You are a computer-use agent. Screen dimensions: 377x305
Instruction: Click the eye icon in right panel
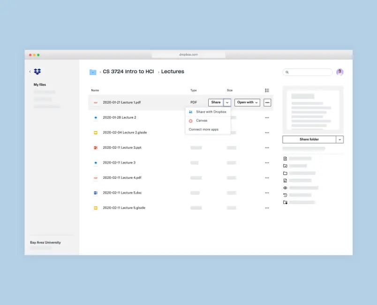coord(285,188)
